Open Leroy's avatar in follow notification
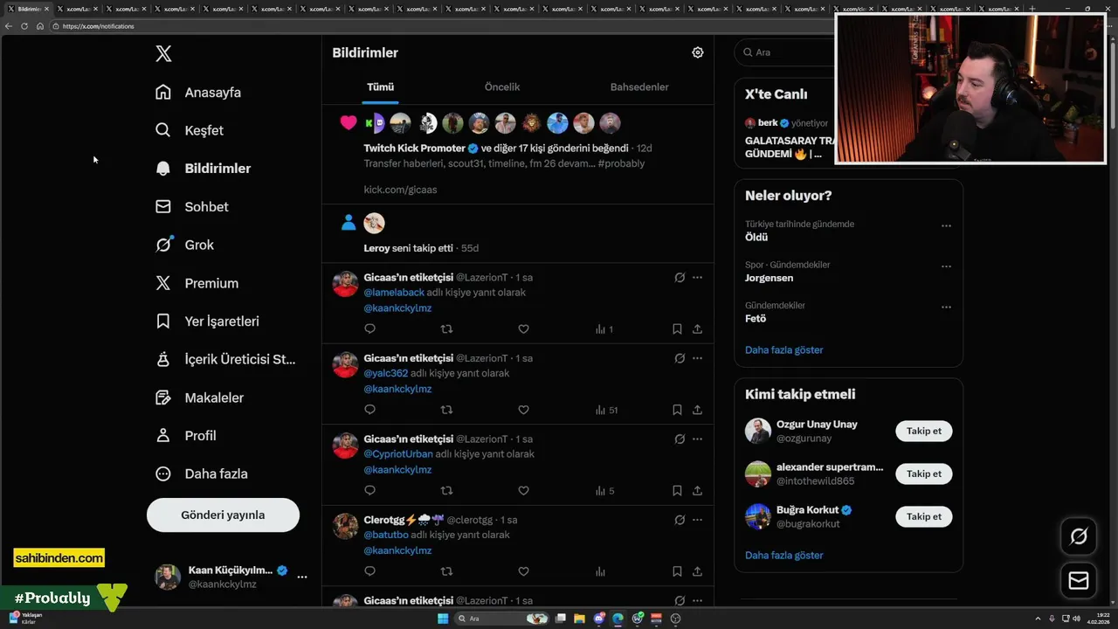This screenshot has width=1118, height=629. tap(374, 223)
